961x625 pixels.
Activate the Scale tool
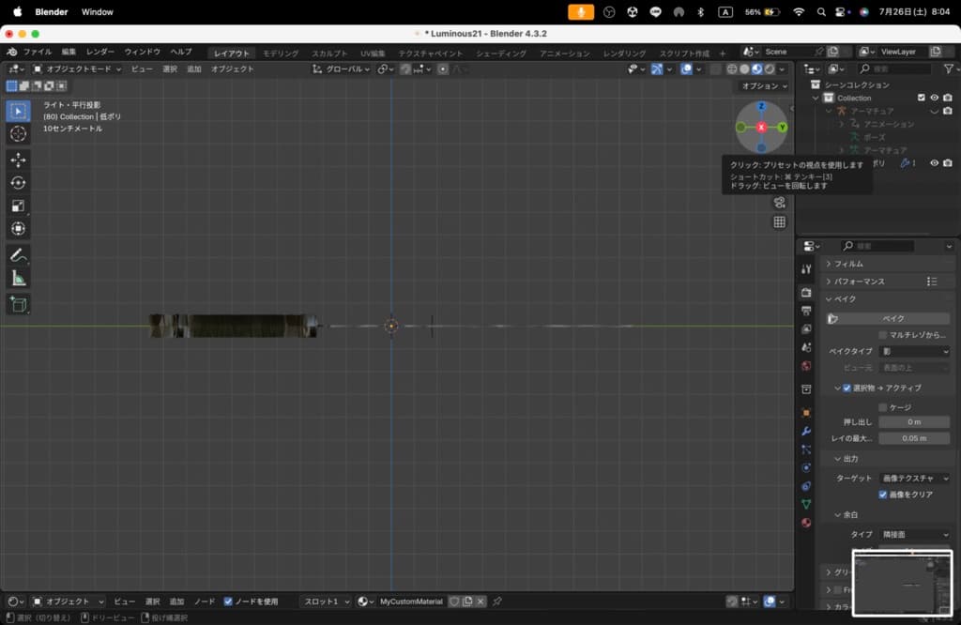(x=18, y=206)
